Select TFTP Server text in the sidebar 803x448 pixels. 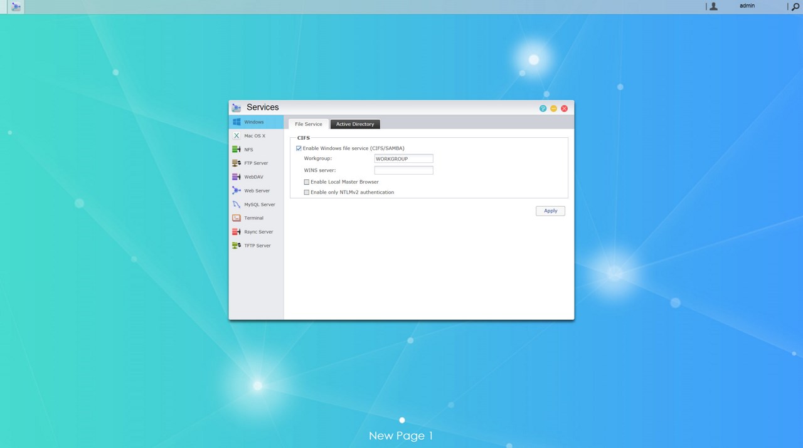[x=258, y=246]
